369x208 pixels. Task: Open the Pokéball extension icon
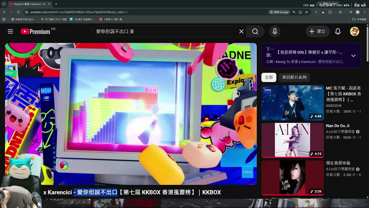[323, 12]
